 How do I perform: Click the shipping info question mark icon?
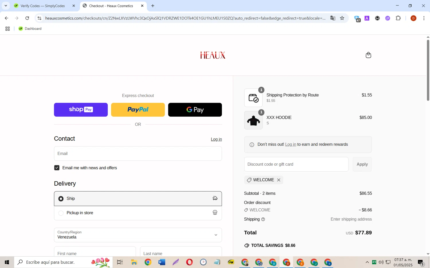[x=263, y=219]
